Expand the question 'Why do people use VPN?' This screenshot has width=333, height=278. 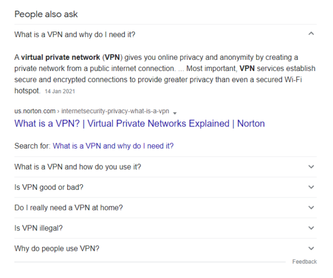(x=165, y=249)
